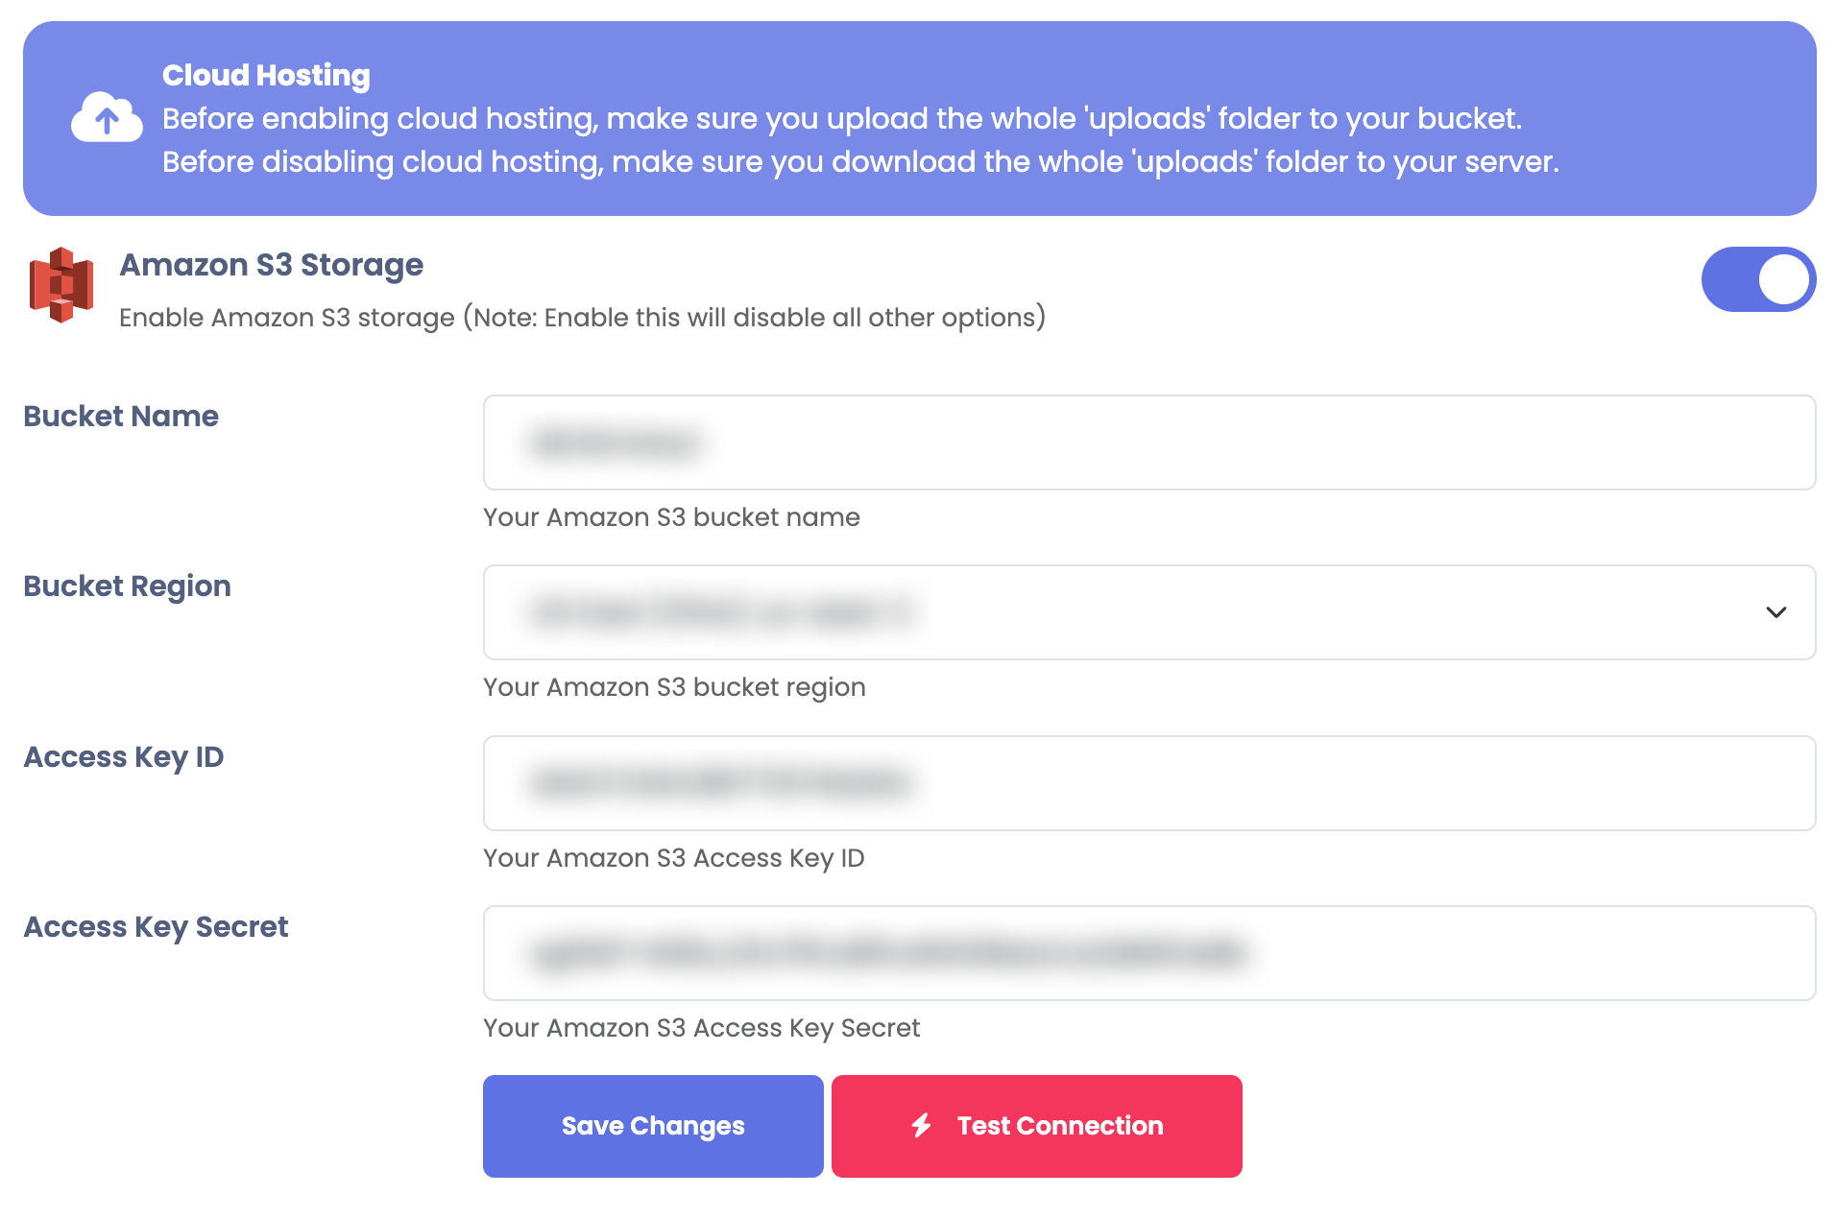This screenshot has width=1836, height=1219.
Task: Click the Bucket Region label
Action: point(127,586)
